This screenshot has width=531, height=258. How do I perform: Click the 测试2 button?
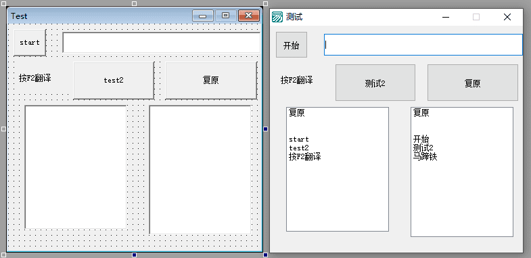click(x=375, y=83)
